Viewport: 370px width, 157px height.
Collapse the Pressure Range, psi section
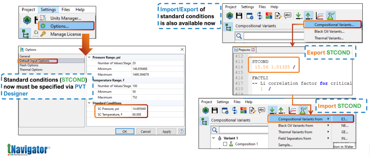point(89,57)
